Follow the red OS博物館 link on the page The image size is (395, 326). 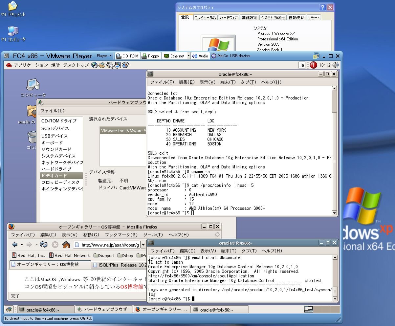tap(132, 287)
